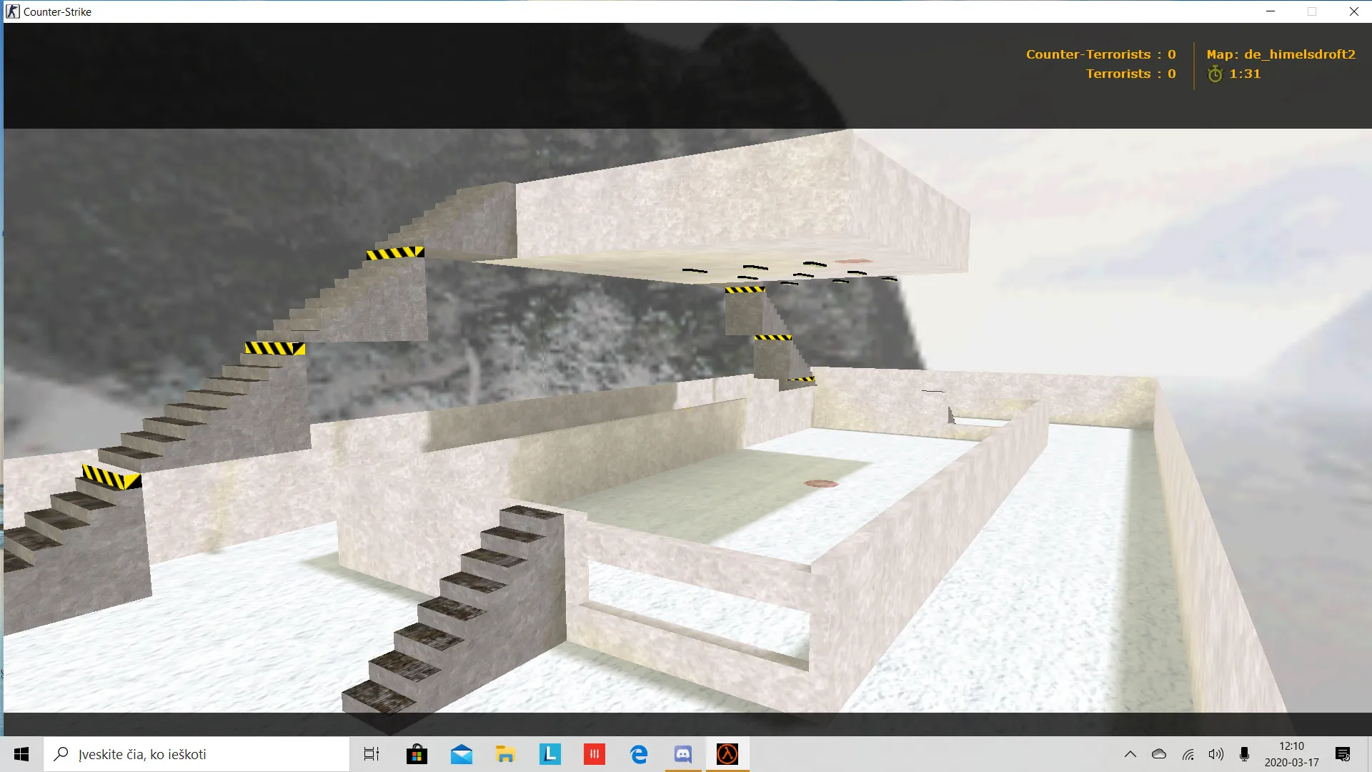The image size is (1372, 772).
Task: Open the notification action center
Action: [x=1343, y=754]
